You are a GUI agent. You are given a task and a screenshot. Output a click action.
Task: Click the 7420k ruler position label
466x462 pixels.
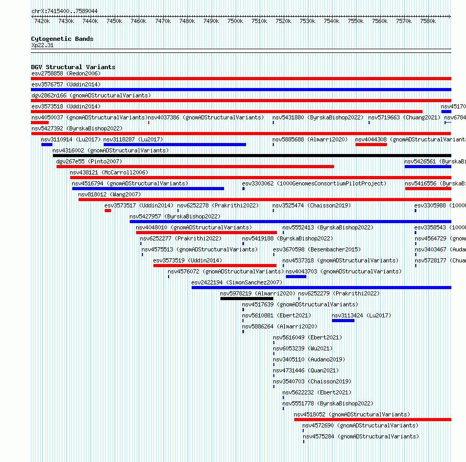tap(42, 21)
